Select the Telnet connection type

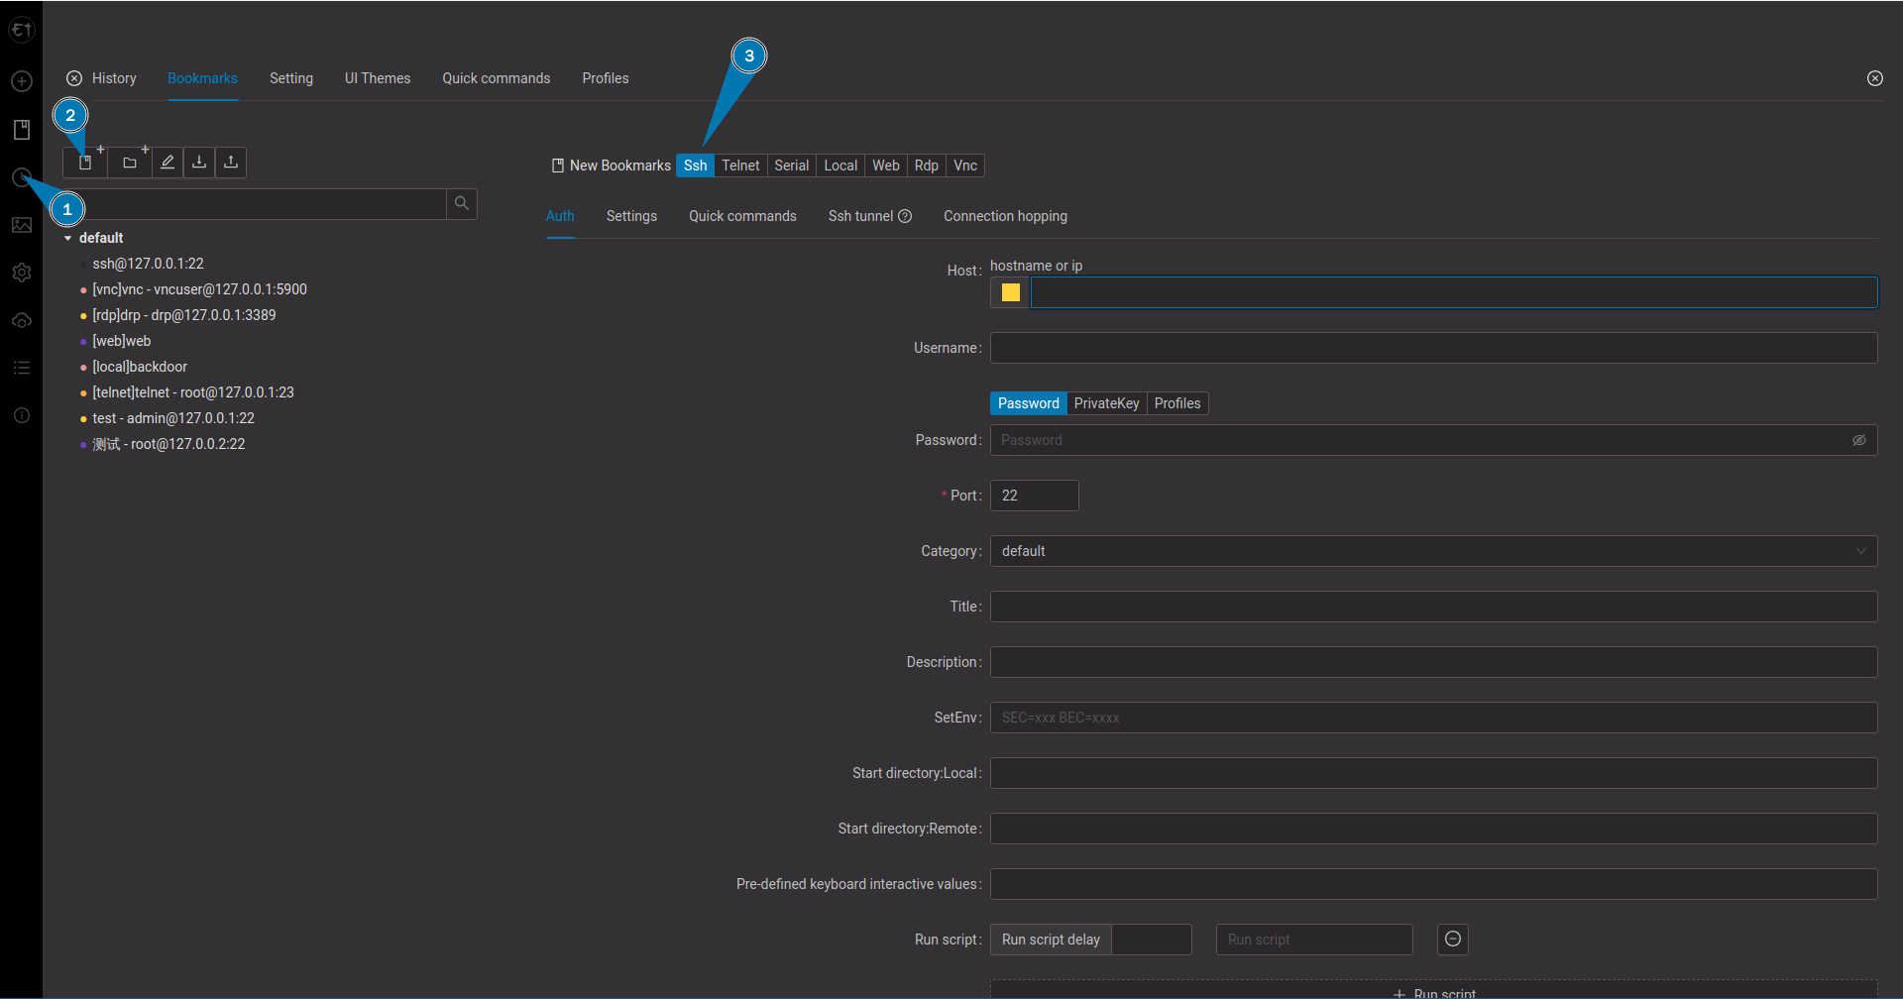tap(740, 166)
